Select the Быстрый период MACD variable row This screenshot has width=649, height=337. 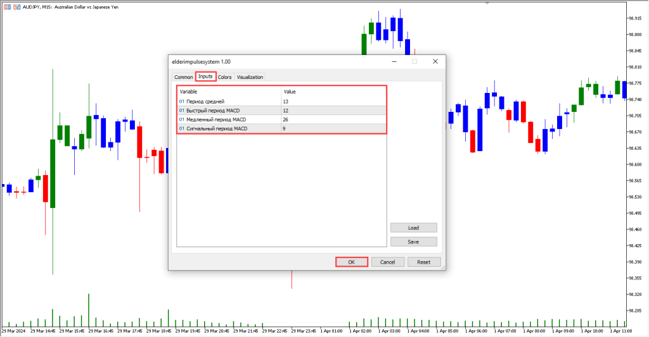(281, 110)
